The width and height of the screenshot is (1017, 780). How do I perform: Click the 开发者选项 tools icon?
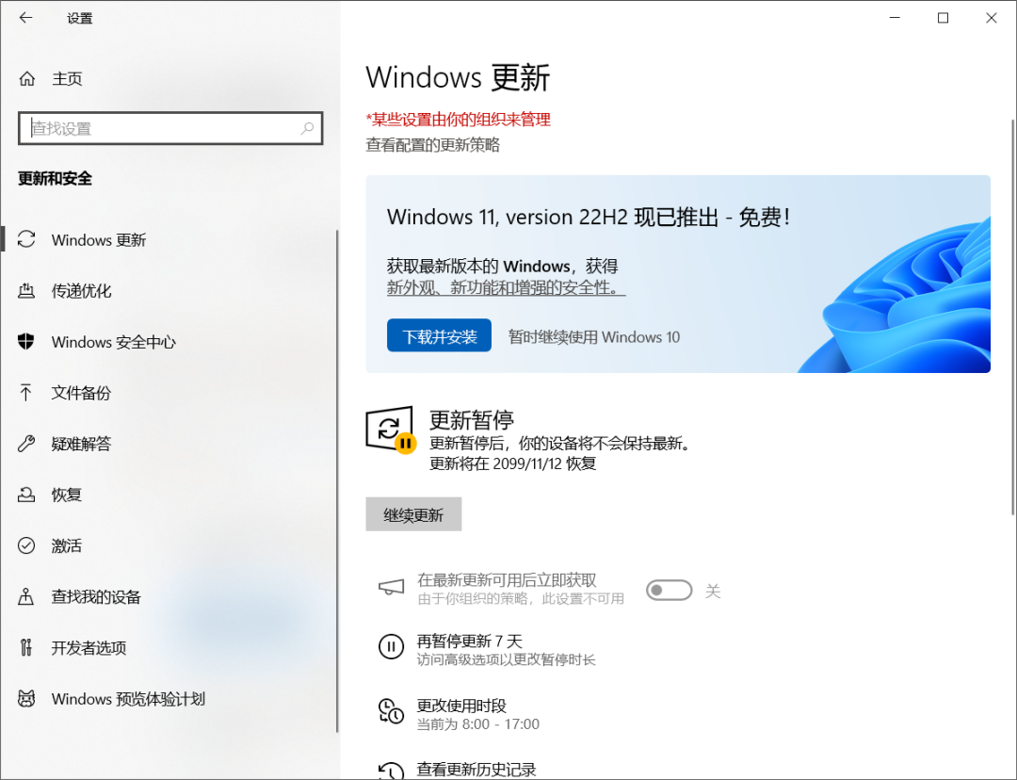coord(26,647)
